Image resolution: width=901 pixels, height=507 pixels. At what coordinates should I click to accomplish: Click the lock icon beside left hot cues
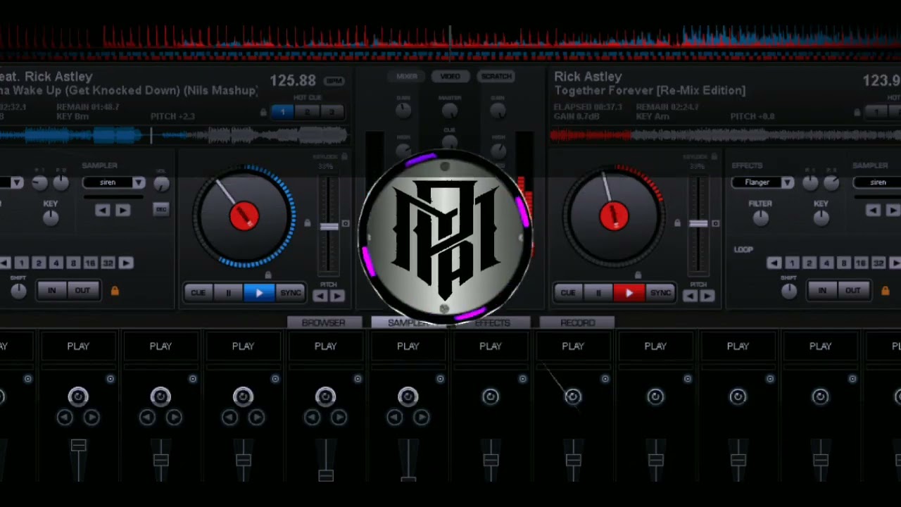(x=263, y=112)
